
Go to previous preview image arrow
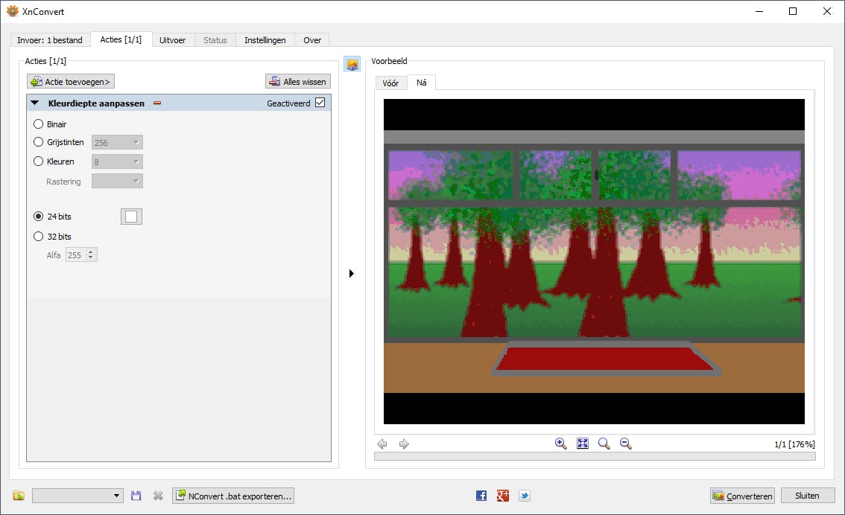382,444
